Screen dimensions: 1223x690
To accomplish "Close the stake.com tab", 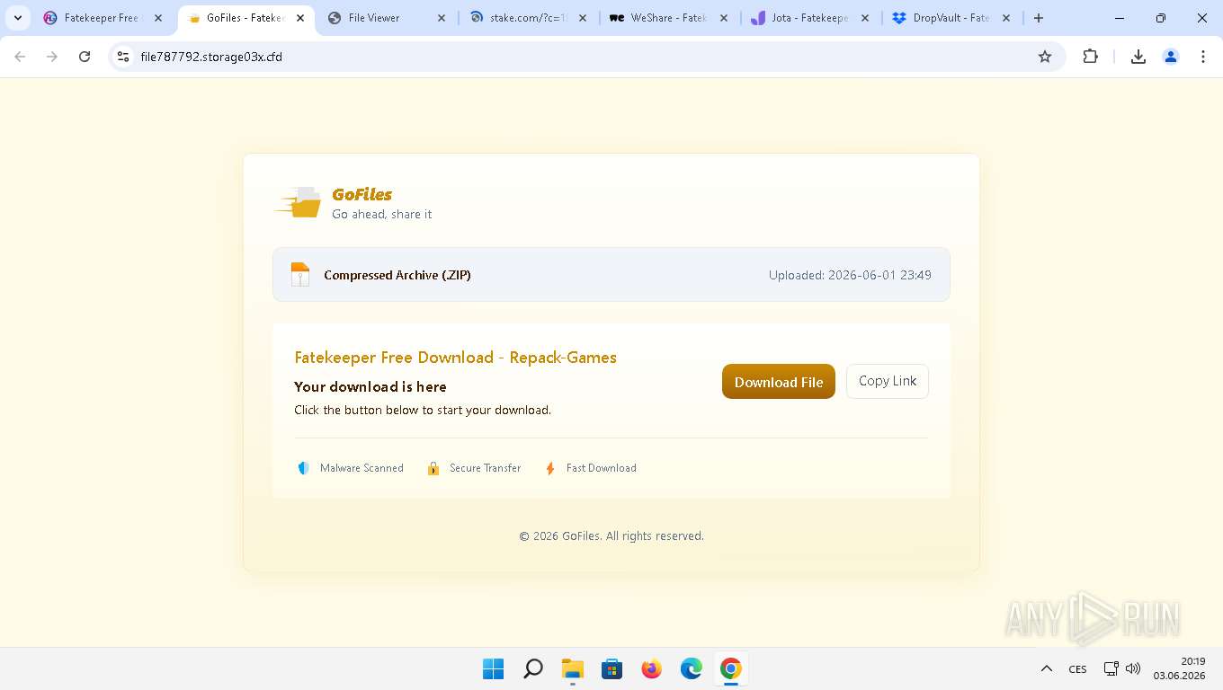I will tap(583, 18).
